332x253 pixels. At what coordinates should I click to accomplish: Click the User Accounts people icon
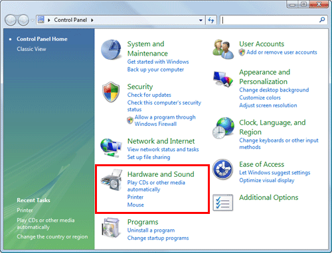pyautogui.click(x=223, y=49)
